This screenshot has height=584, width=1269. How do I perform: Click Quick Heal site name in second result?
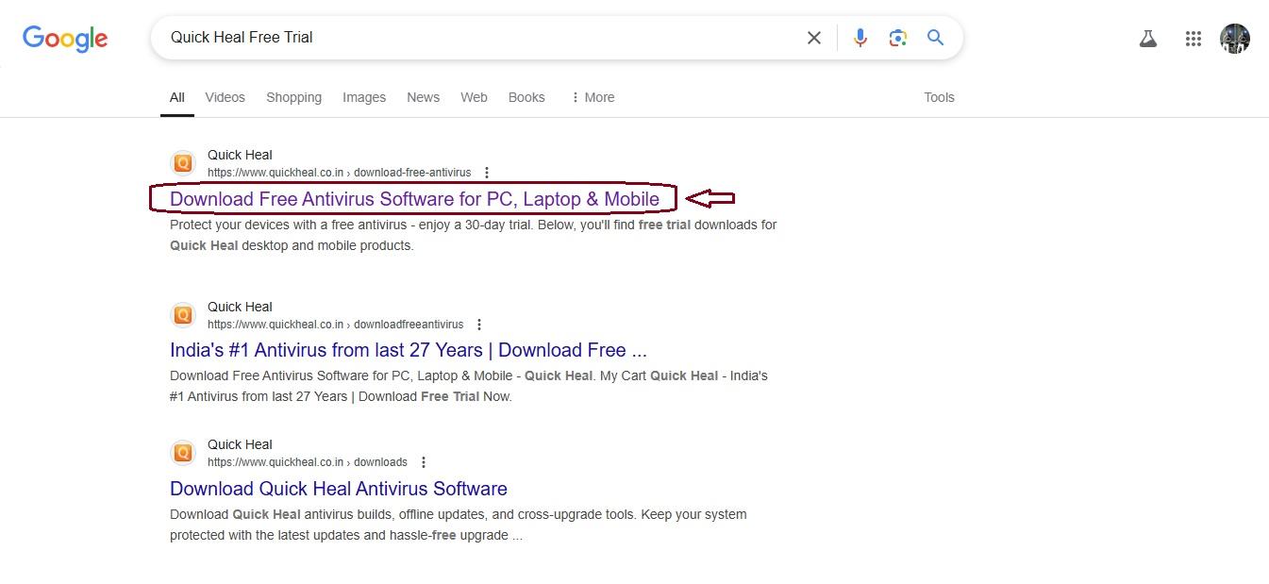[240, 307]
